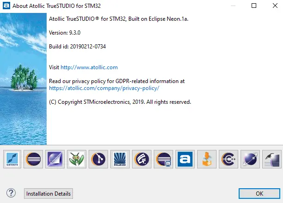Open Installation Details
283x203 pixels.
(x=48, y=194)
